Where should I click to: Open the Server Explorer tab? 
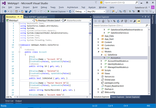pos(132,97)
